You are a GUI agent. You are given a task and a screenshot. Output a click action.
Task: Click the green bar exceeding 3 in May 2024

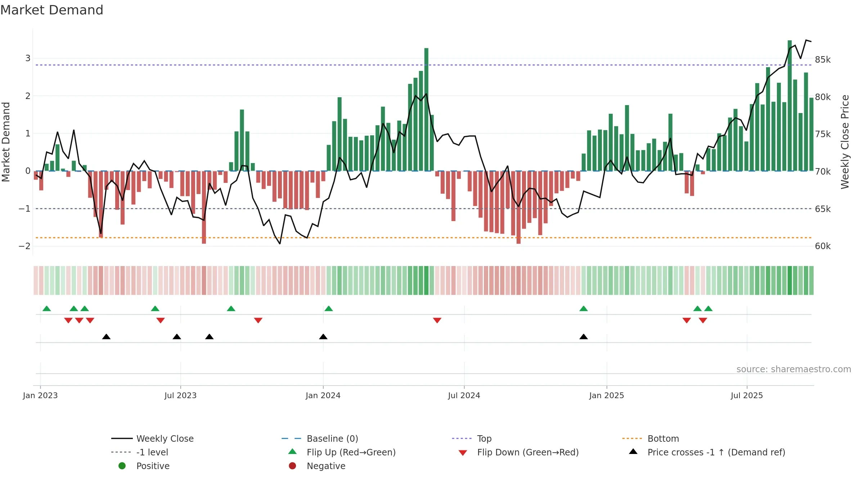tap(426, 109)
